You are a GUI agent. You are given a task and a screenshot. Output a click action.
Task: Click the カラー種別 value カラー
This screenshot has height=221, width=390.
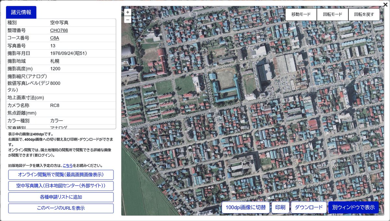click(57, 121)
